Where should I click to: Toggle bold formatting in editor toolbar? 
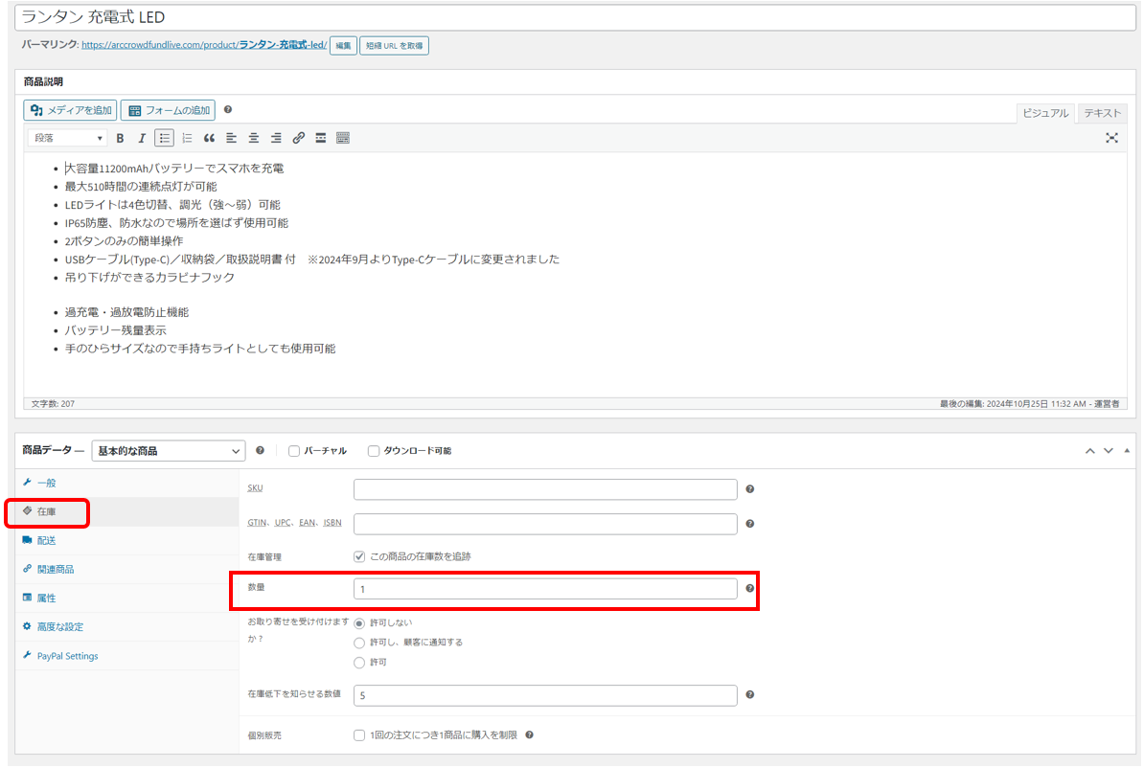point(120,138)
